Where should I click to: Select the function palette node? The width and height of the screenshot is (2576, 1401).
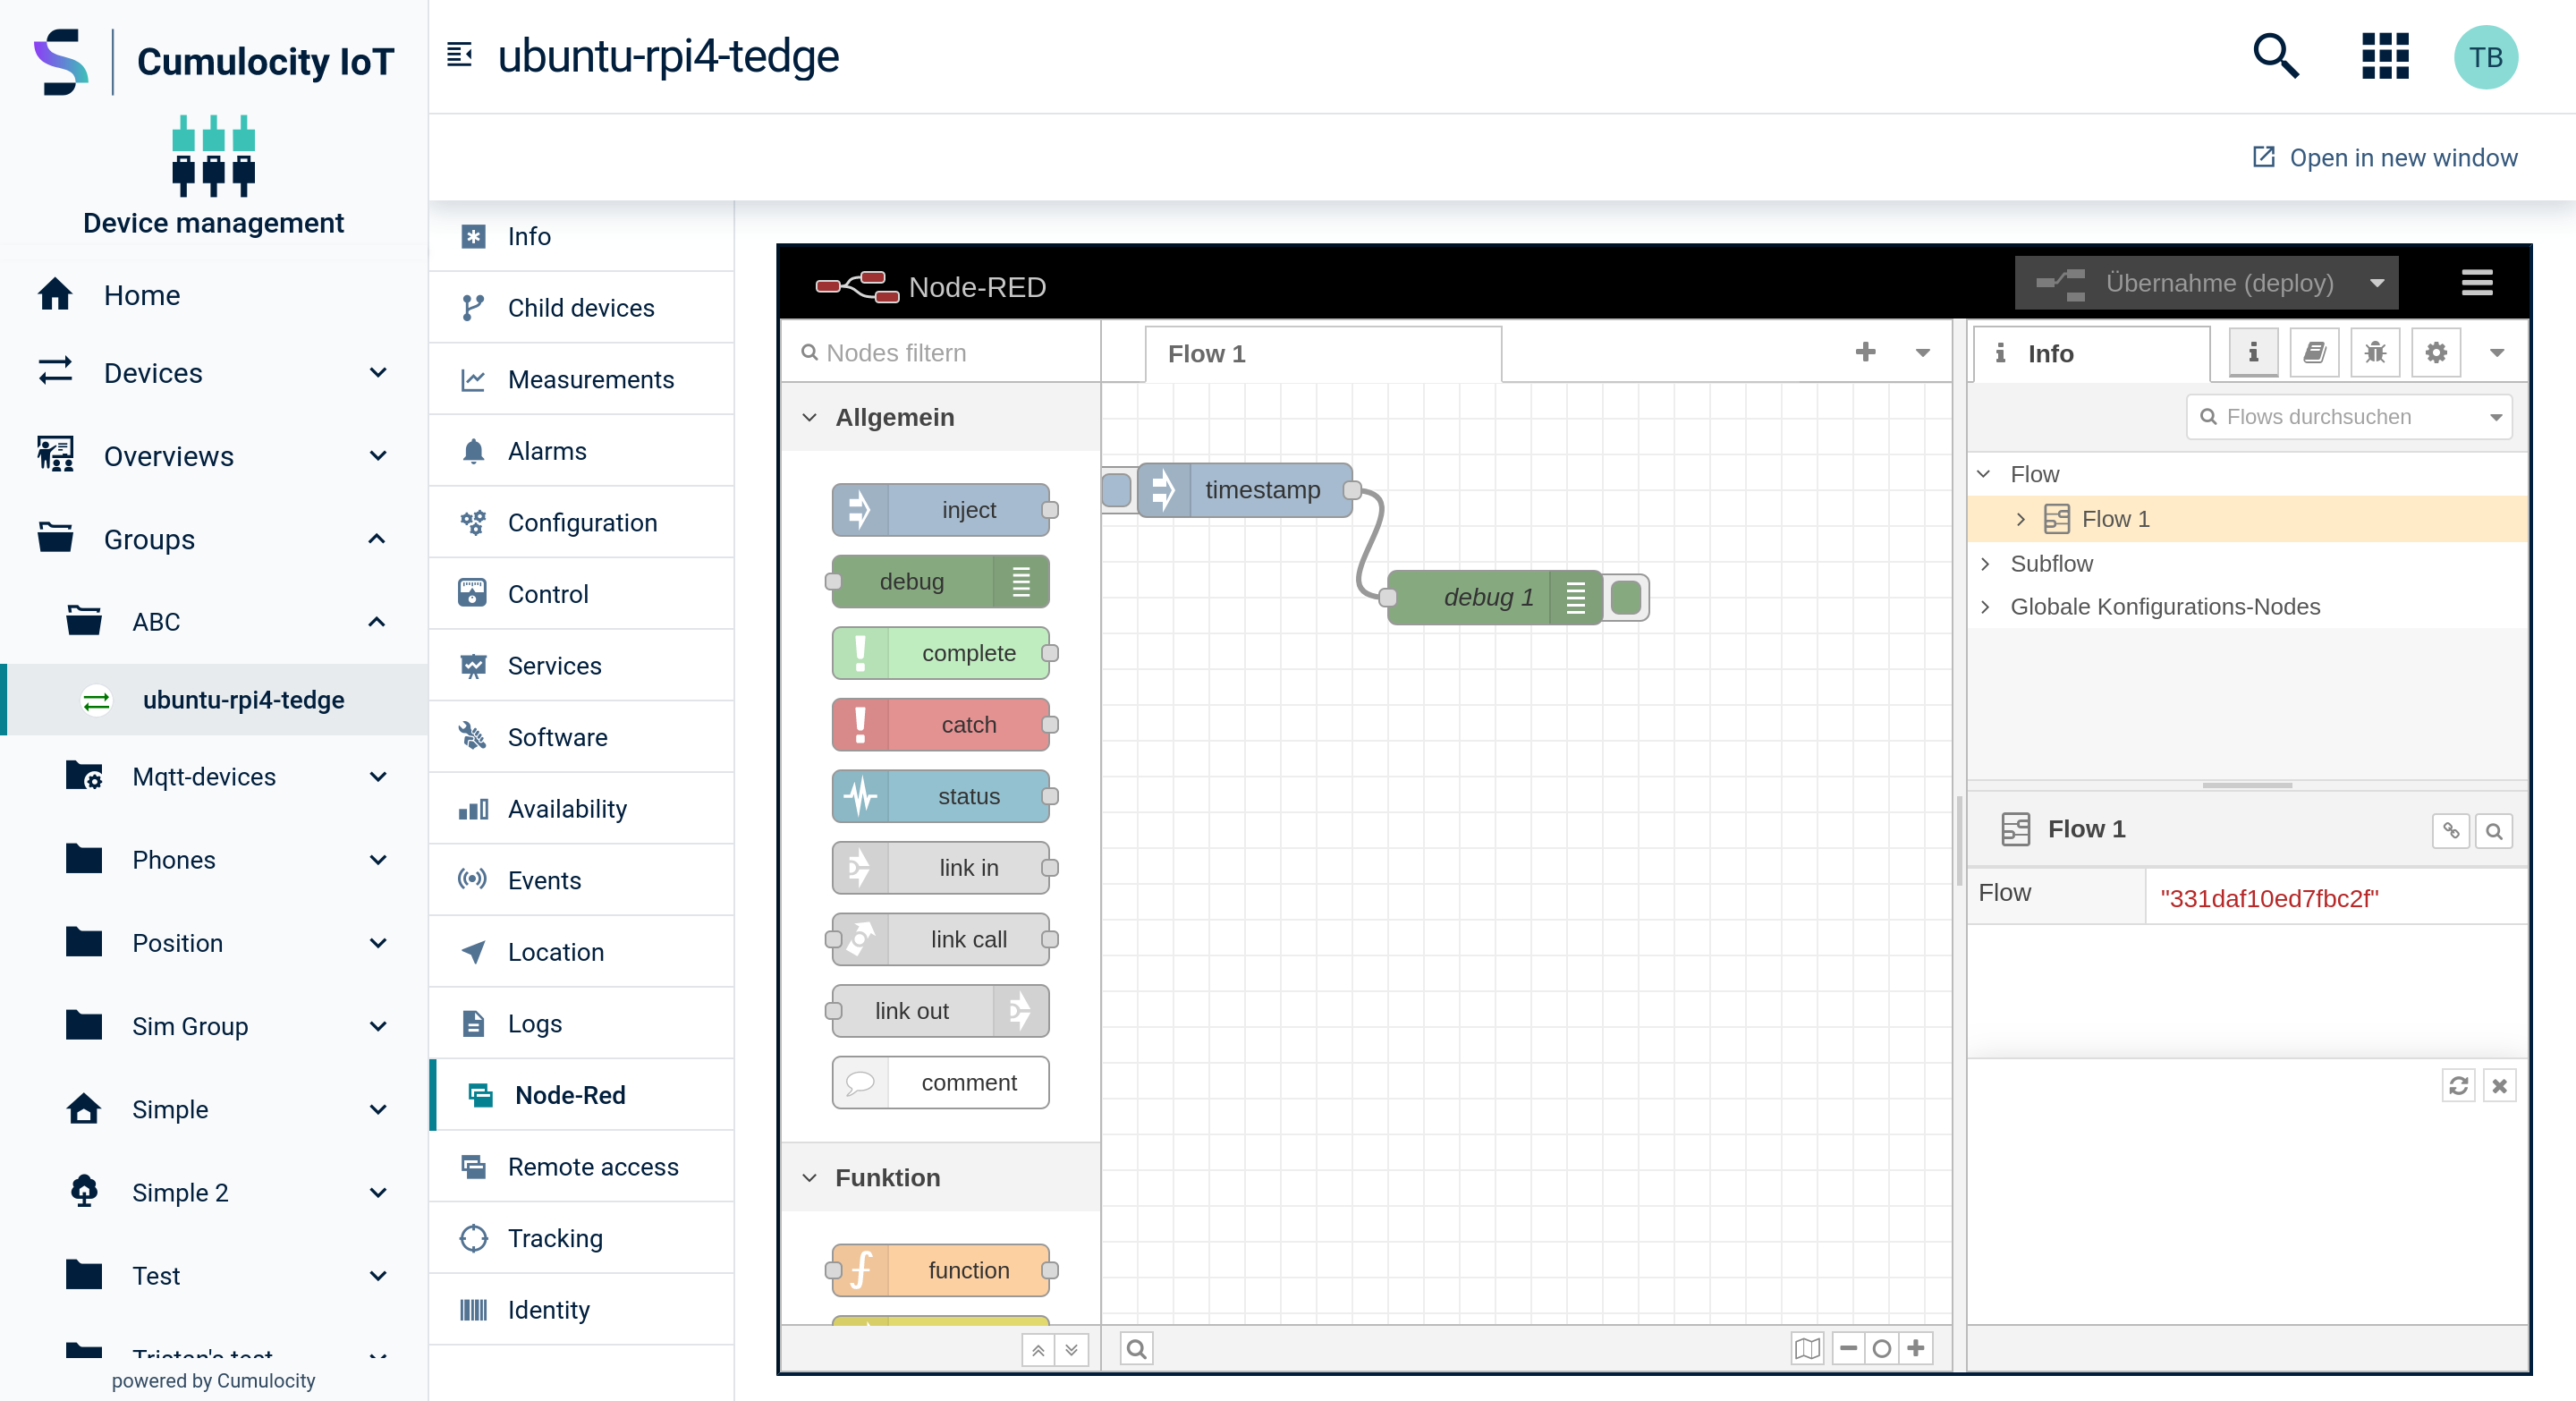941,1270
